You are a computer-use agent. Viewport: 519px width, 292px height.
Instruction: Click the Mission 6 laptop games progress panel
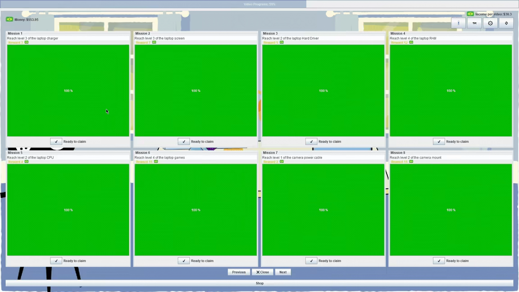coord(196,210)
